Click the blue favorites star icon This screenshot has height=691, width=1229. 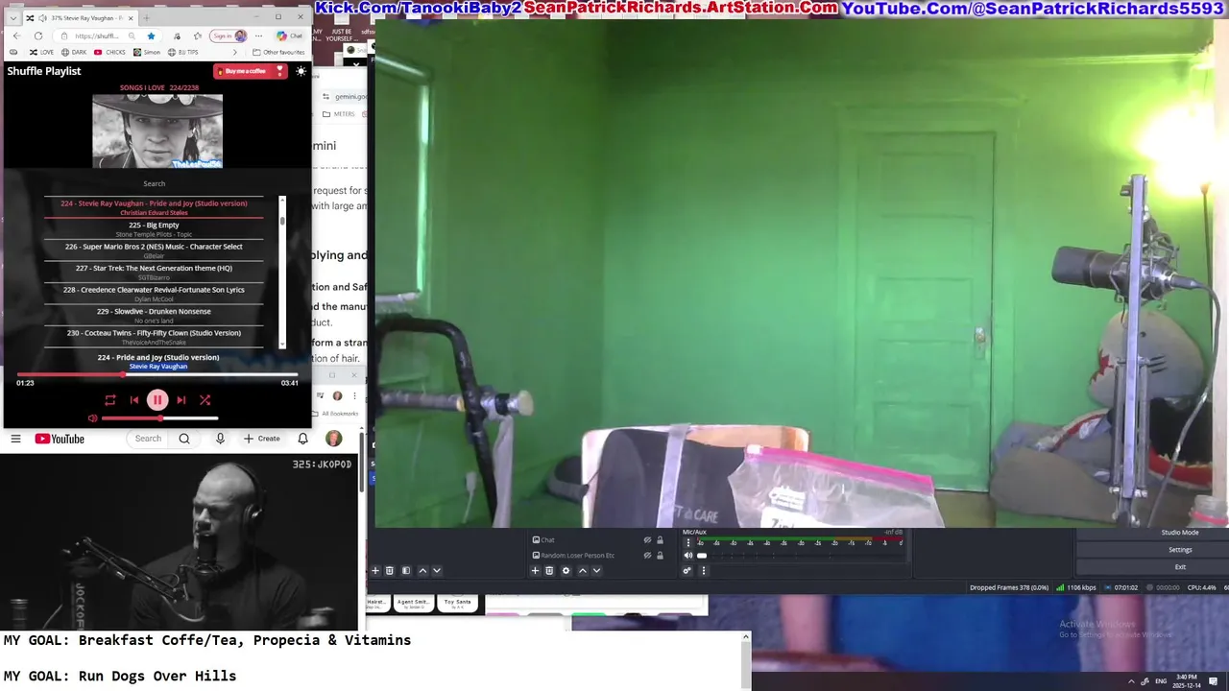coord(151,36)
